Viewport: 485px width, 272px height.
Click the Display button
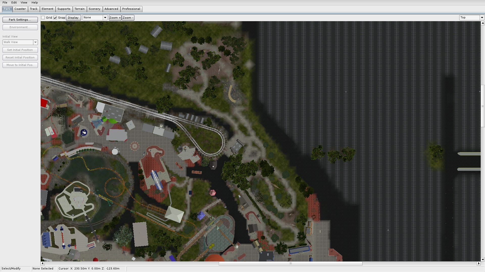click(x=73, y=18)
